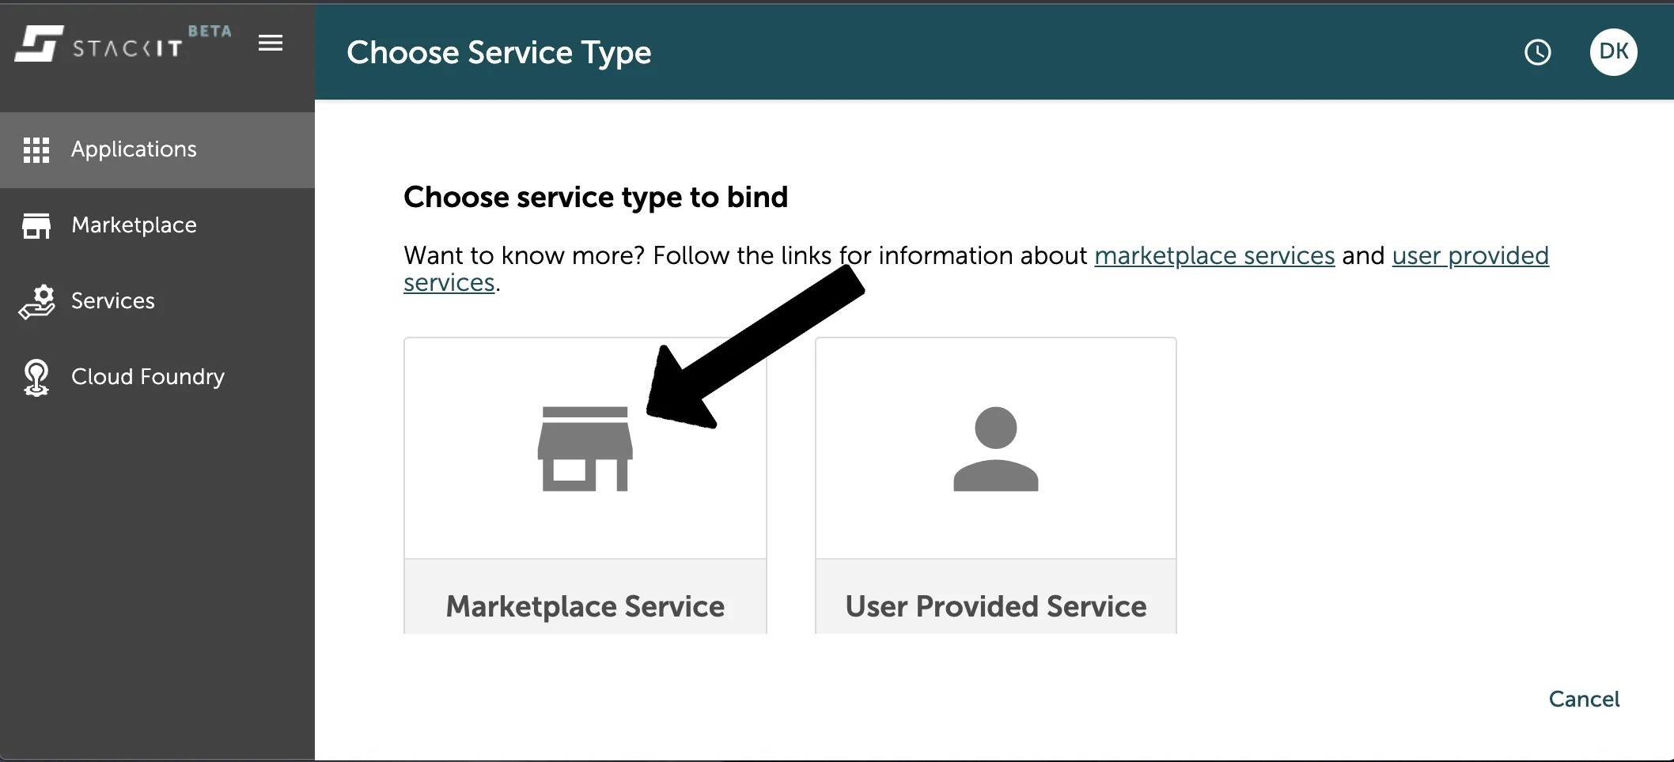Click the DK user avatar
1674x762 pixels.
pos(1612,52)
